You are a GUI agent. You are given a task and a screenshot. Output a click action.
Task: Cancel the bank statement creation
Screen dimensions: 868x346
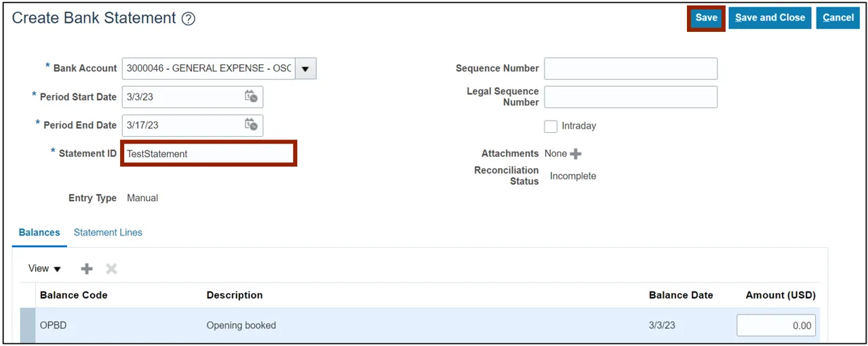[838, 18]
